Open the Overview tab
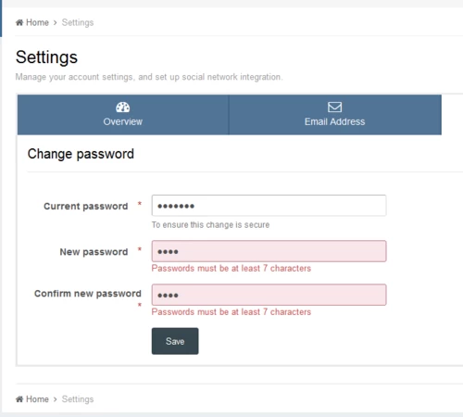Screen dimensions: 463x417 123,115
